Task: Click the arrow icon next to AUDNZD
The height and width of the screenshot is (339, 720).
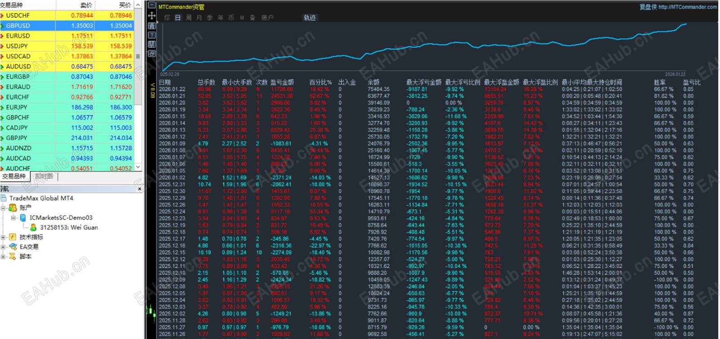Action: click(2, 148)
